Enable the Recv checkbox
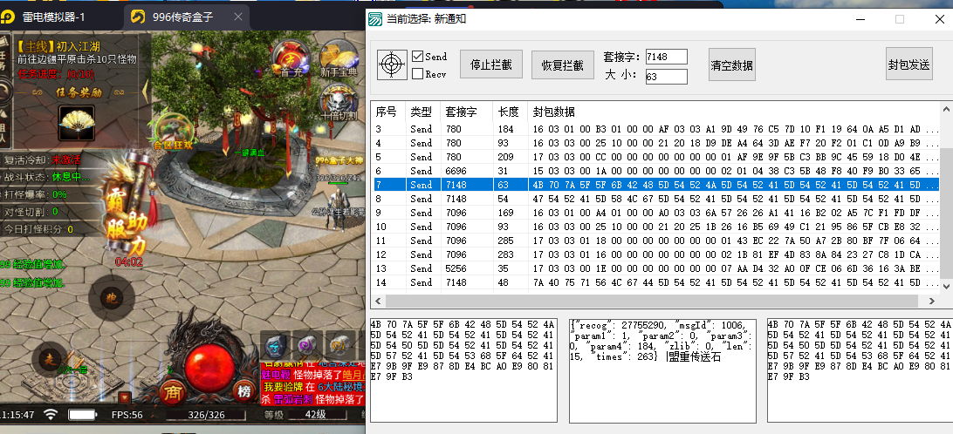 [x=418, y=74]
